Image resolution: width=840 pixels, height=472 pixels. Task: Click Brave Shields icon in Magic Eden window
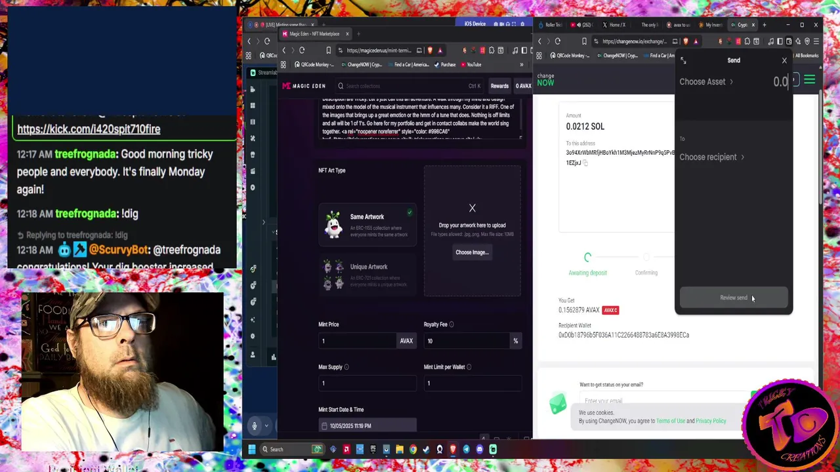click(430, 50)
